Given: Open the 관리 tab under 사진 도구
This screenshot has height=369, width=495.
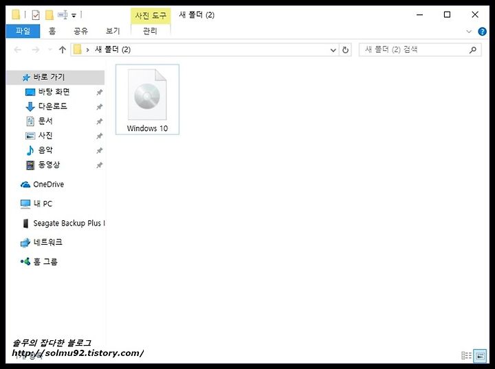Looking at the screenshot, I should 150,31.
